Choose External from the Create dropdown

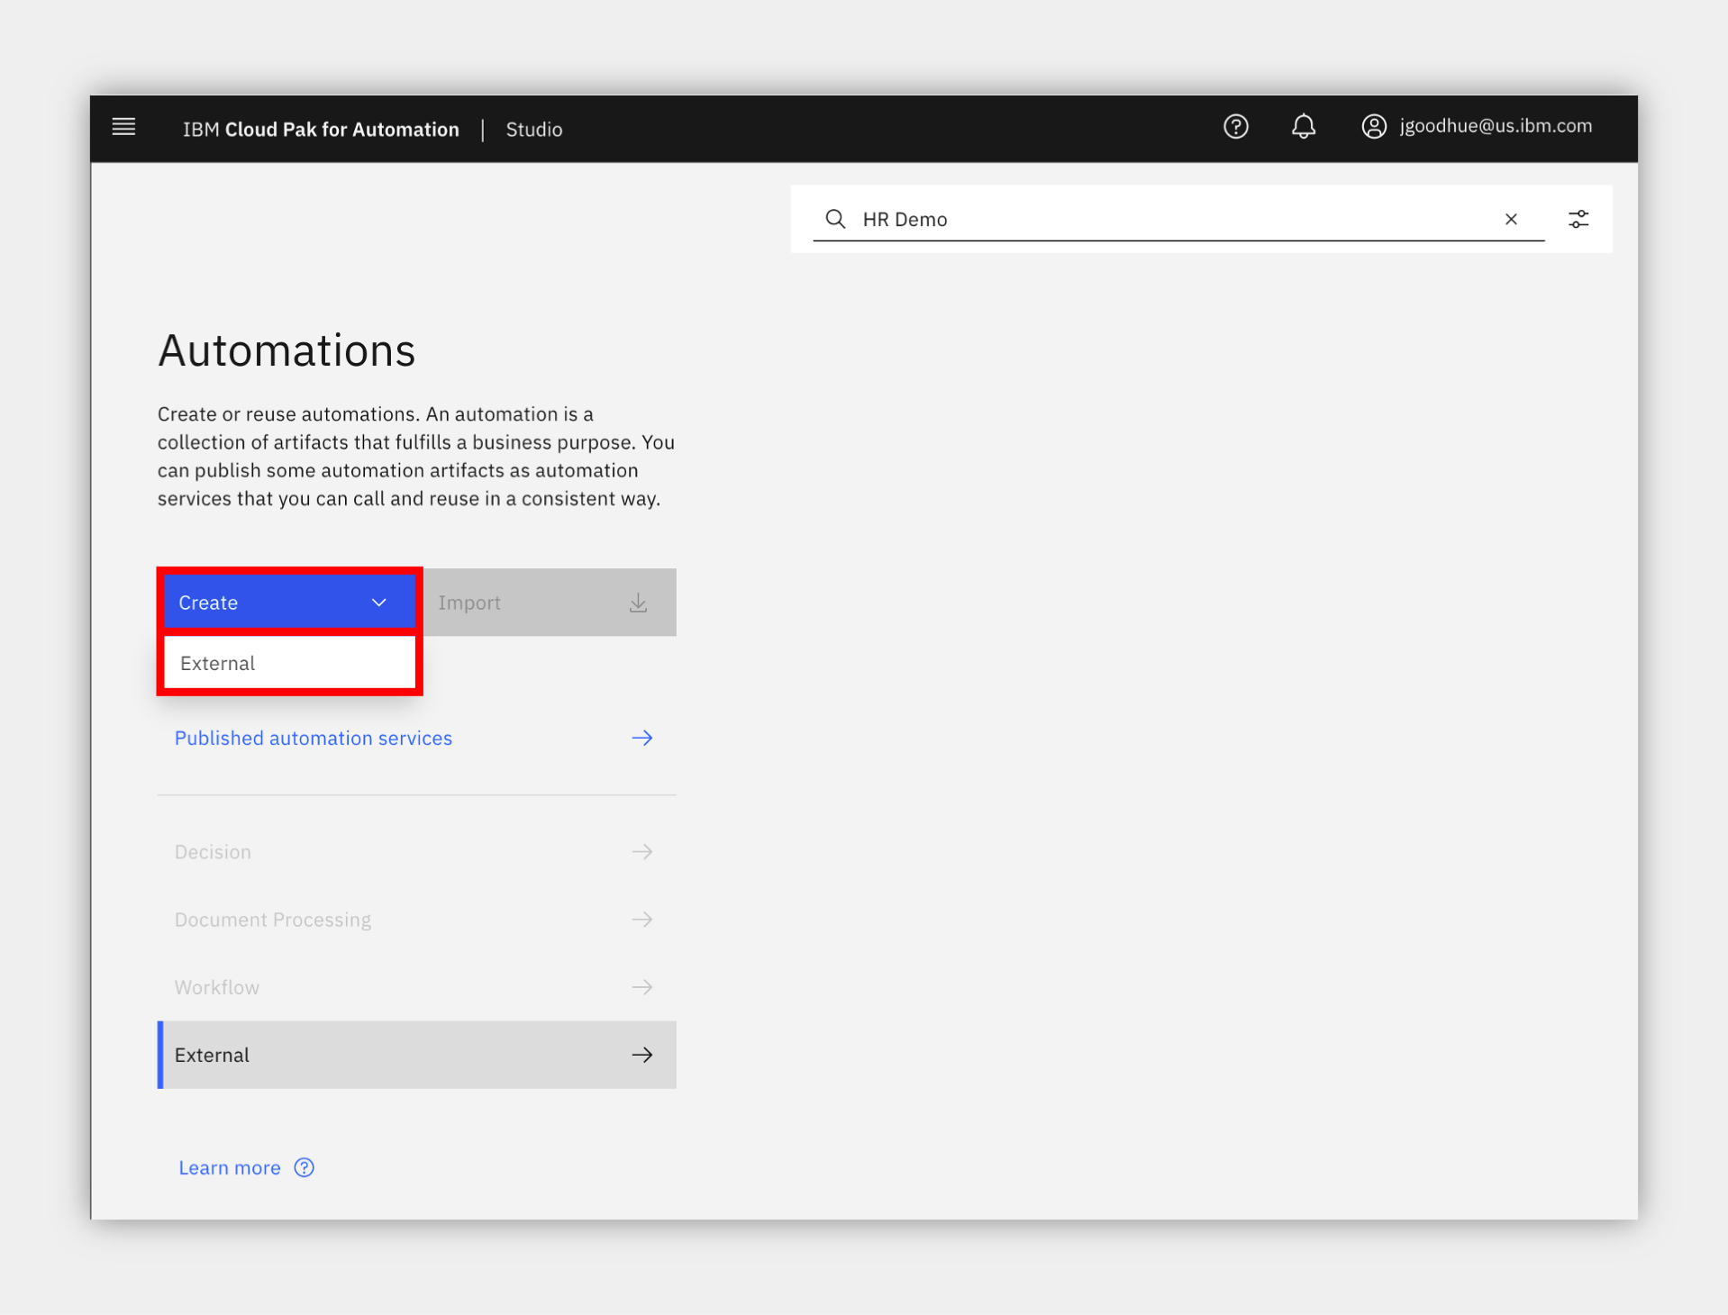289,663
